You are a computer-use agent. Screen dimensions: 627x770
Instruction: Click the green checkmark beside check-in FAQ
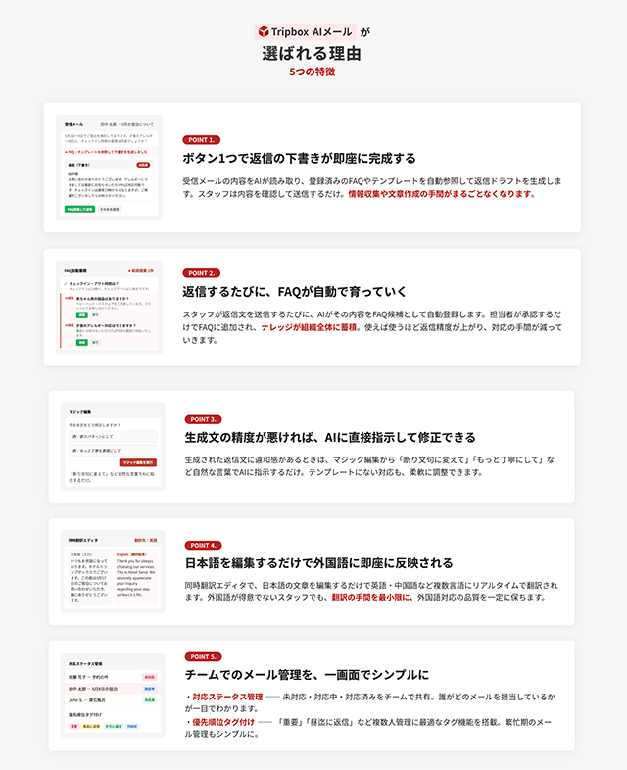pos(66,284)
